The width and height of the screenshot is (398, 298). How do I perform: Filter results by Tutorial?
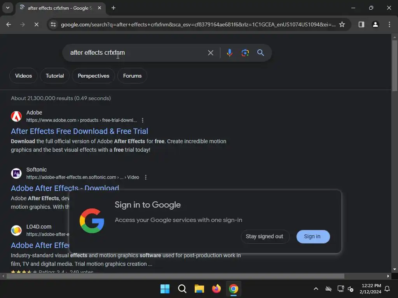point(55,76)
